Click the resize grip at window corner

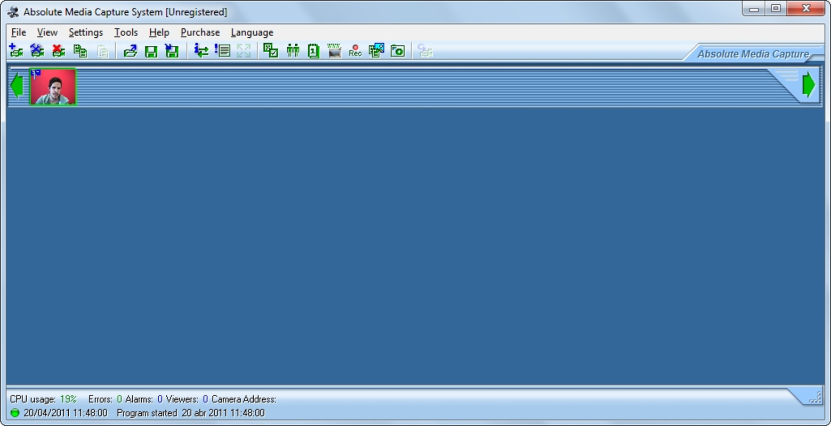(816, 398)
